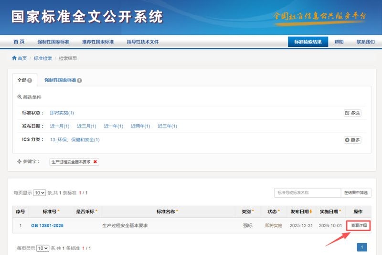Expand ICS categories with 更多 button
382x255 pixels.
pyautogui.click(x=352, y=140)
